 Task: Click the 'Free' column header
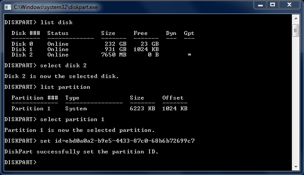tap(141, 33)
